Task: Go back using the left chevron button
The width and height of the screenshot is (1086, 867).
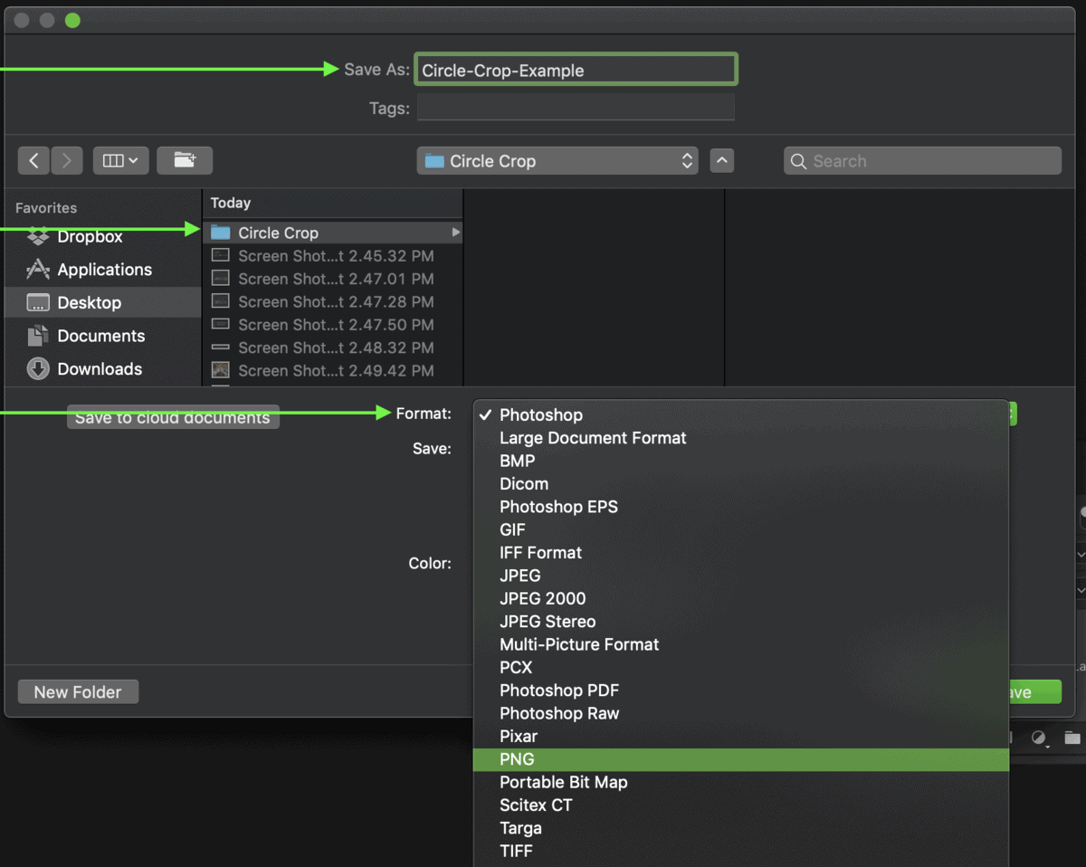Action: tap(33, 161)
